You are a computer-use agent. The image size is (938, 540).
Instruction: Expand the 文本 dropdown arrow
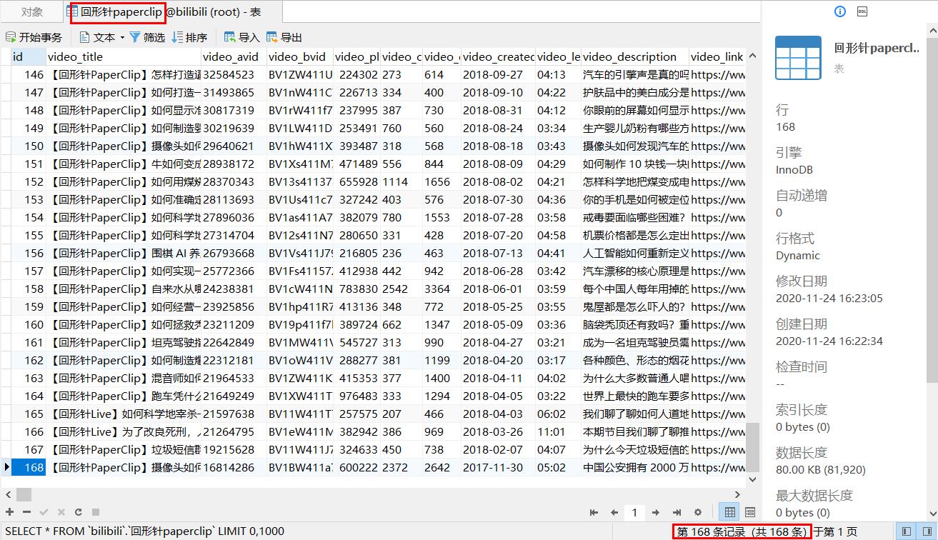(x=122, y=38)
